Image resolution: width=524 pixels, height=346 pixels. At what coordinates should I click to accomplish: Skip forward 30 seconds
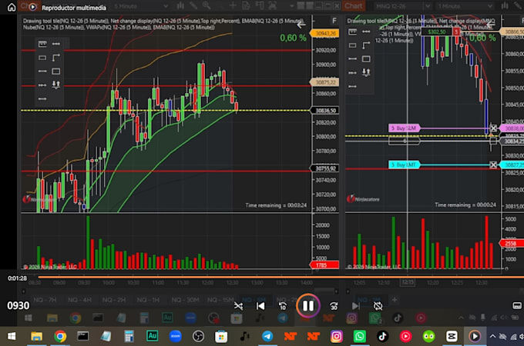point(334,306)
